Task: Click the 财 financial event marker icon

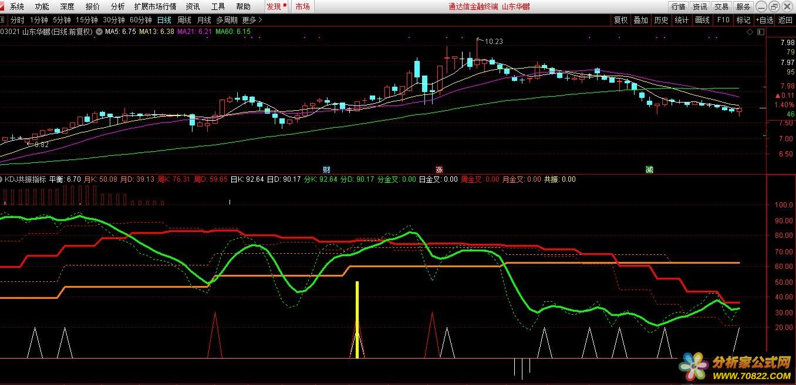Action: (326, 169)
